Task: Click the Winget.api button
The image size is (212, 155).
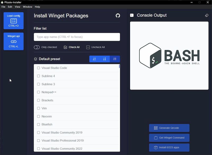Action: click(x=13, y=41)
